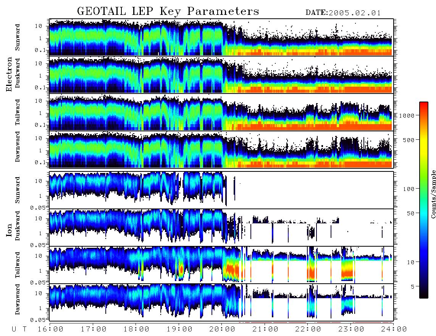Select the Ion Tailward panel label
Image resolution: width=436 pixels, height=336 pixels.
tap(18, 265)
